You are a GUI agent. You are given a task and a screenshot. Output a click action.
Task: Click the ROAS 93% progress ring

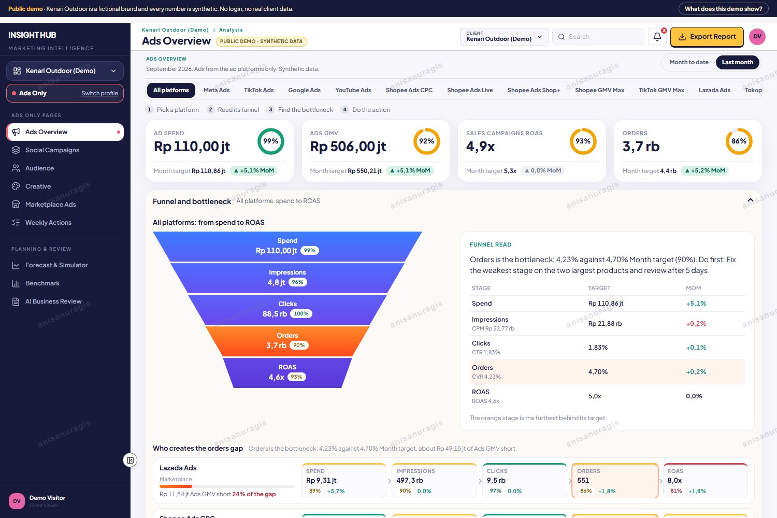tap(583, 141)
